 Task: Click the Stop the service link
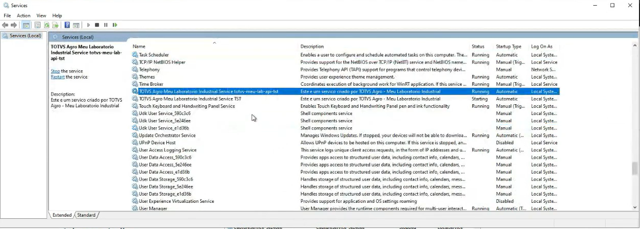point(55,71)
